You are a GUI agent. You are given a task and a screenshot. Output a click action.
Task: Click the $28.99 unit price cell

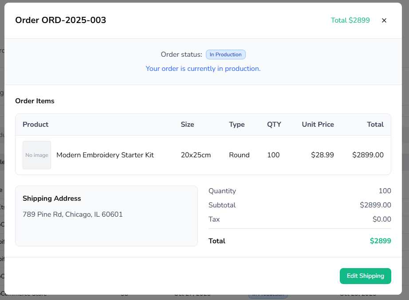(x=322, y=155)
